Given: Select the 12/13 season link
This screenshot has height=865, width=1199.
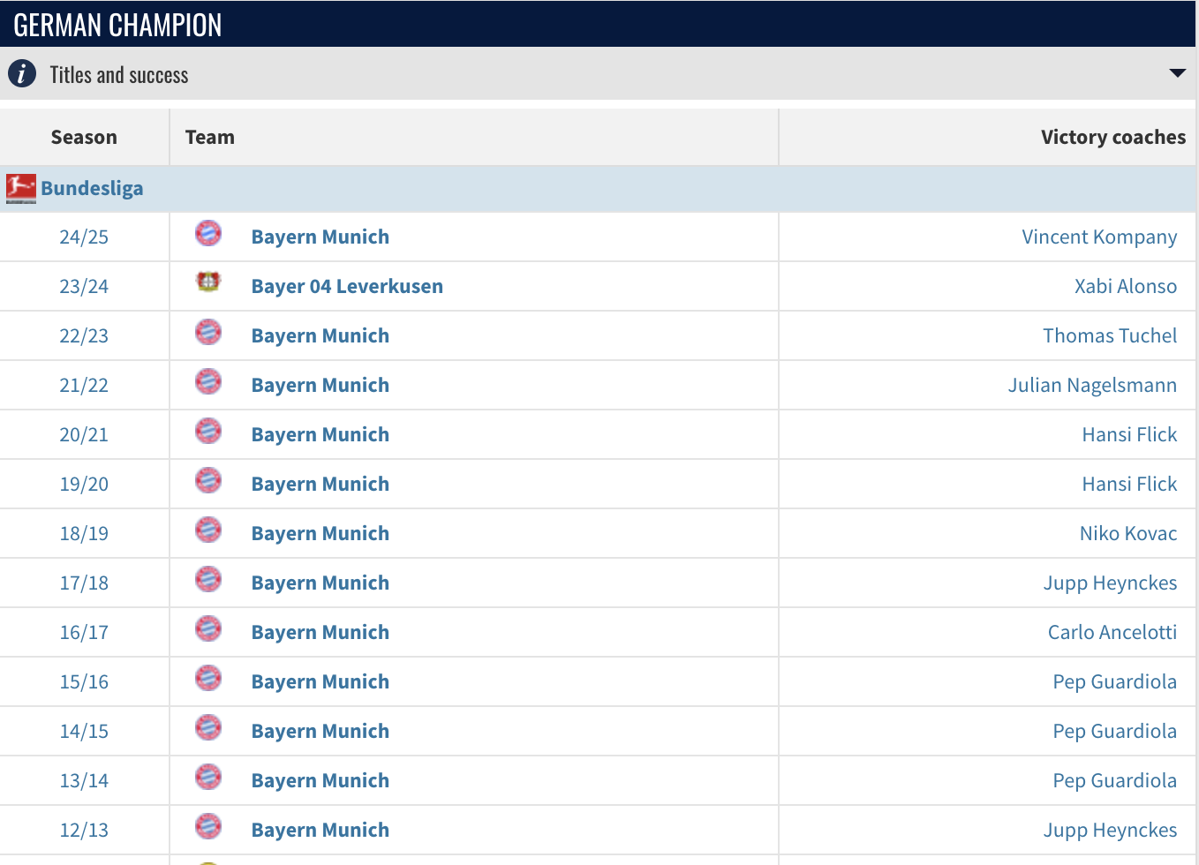Looking at the screenshot, I should (84, 830).
